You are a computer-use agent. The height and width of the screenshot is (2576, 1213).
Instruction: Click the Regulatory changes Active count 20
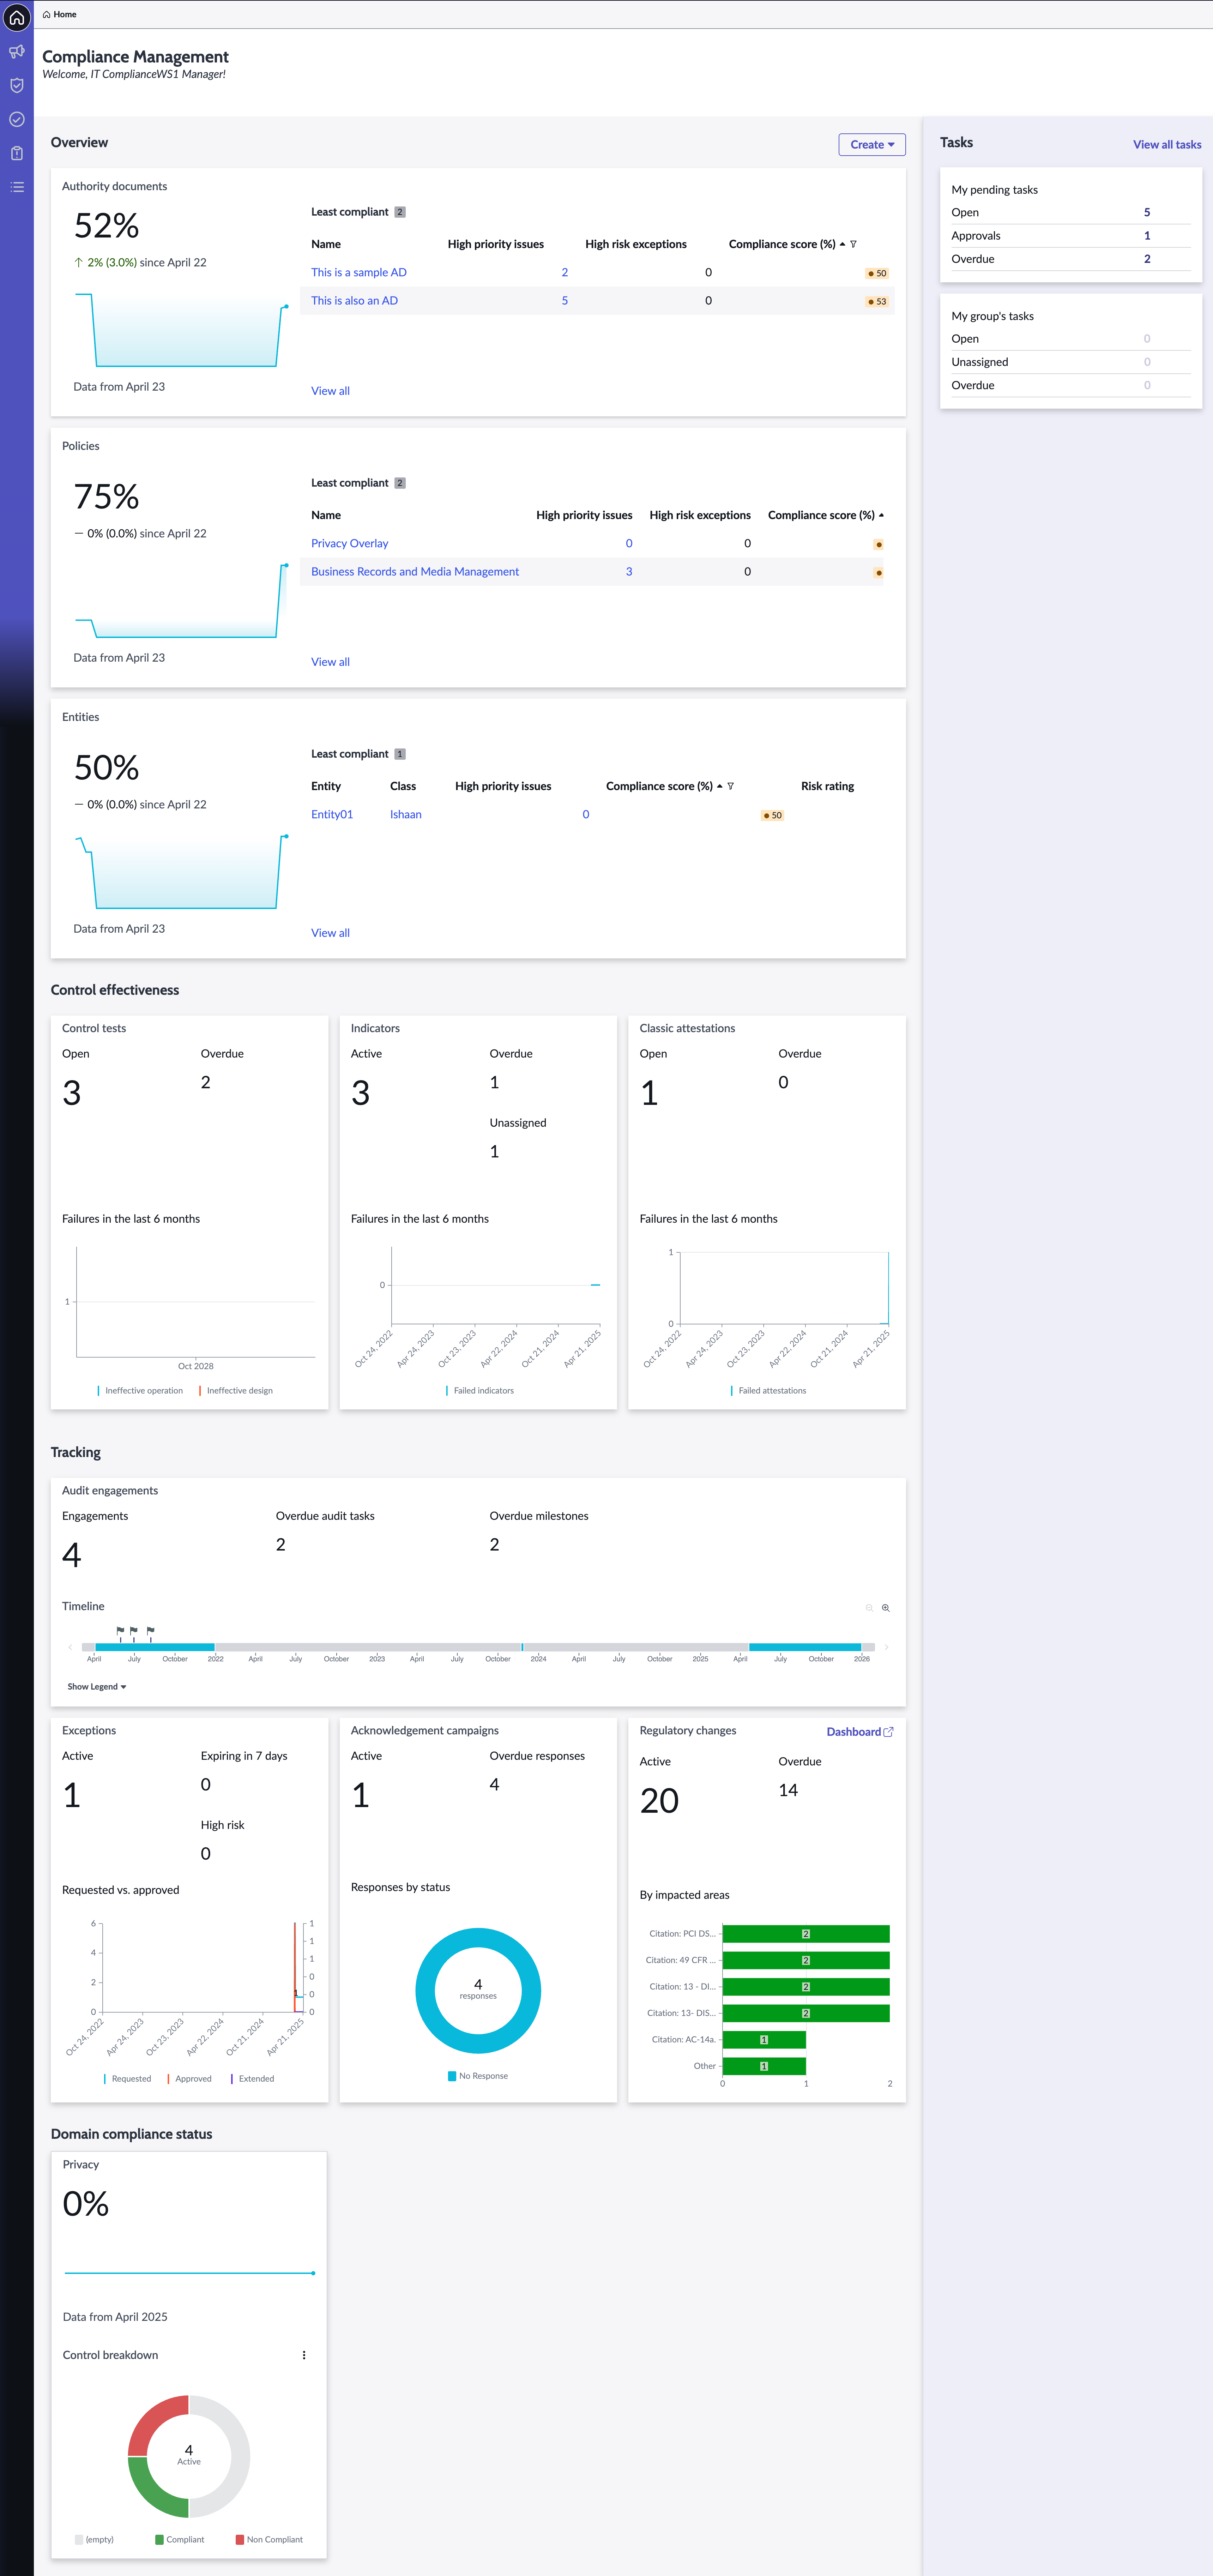(x=659, y=1801)
